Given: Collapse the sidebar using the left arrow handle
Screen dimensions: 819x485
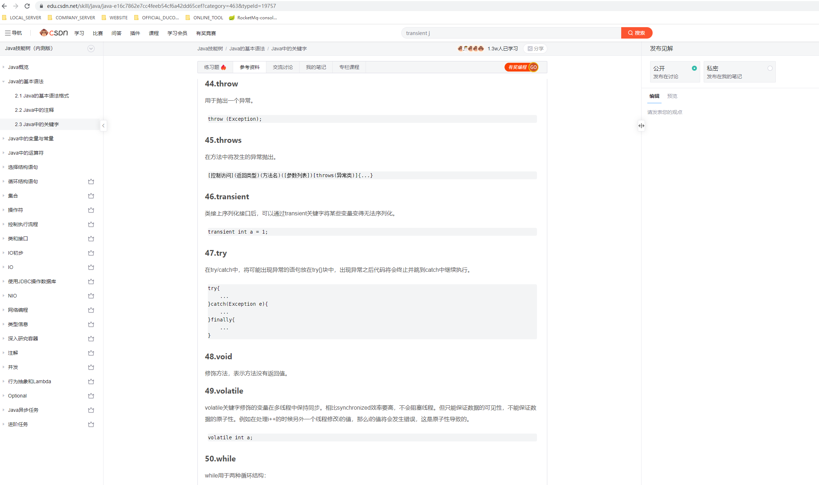Looking at the screenshot, I should (x=103, y=125).
